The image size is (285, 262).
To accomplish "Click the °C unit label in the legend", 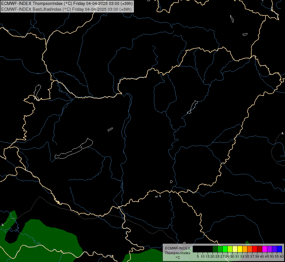I will coord(178,258).
